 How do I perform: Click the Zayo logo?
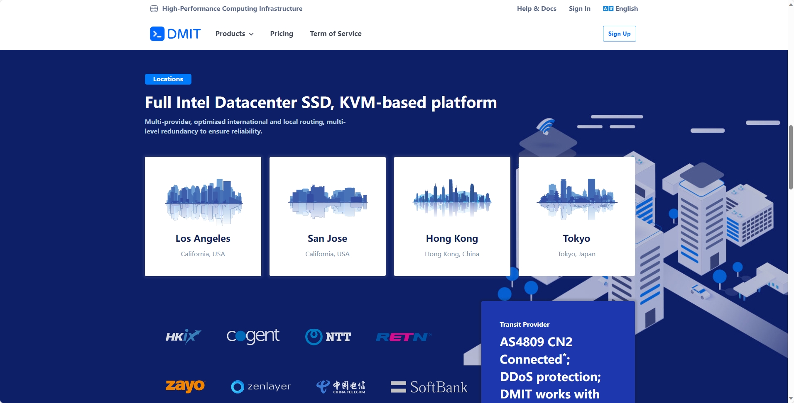[x=185, y=386]
